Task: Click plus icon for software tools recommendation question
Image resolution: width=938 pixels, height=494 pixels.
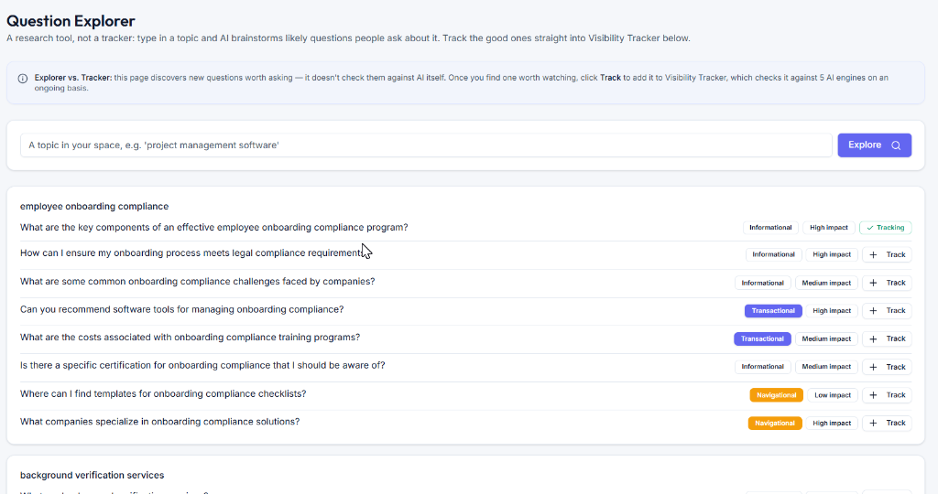Action: click(x=873, y=311)
